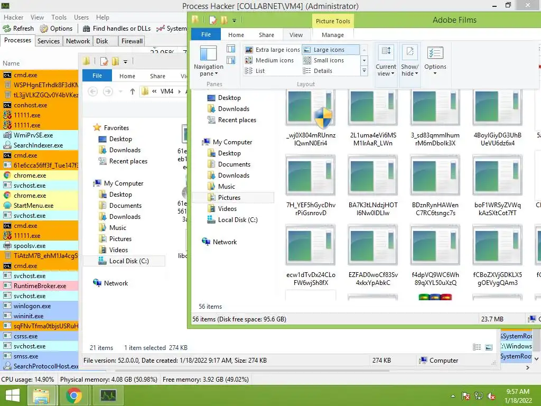541x406 pixels.
Task: Select Recent places in Adobe Films window
Action: (x=232, y=120)
